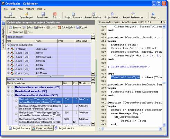Run Analyse in the analysis toolbar
170x139 pixels.
(x=15, y=27)
